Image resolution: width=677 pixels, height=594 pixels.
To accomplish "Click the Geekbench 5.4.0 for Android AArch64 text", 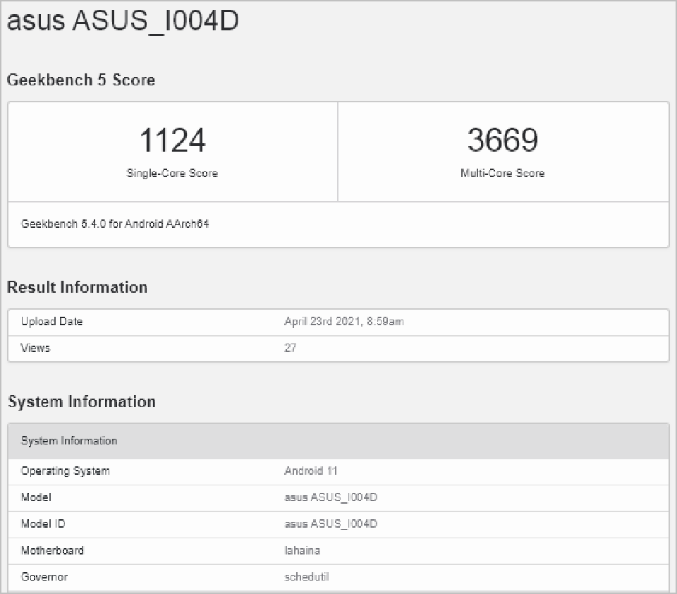I will (x=115, y=224).
